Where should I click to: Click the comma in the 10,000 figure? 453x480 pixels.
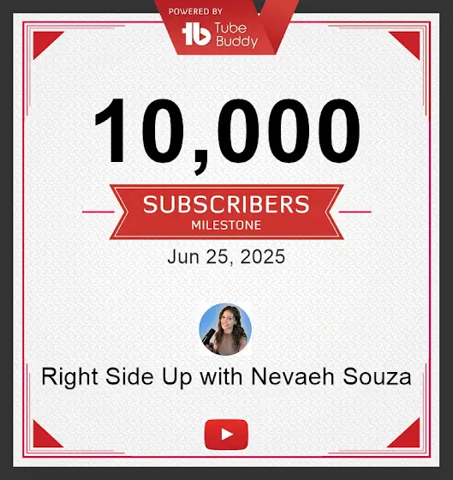[x=200, y=163]
